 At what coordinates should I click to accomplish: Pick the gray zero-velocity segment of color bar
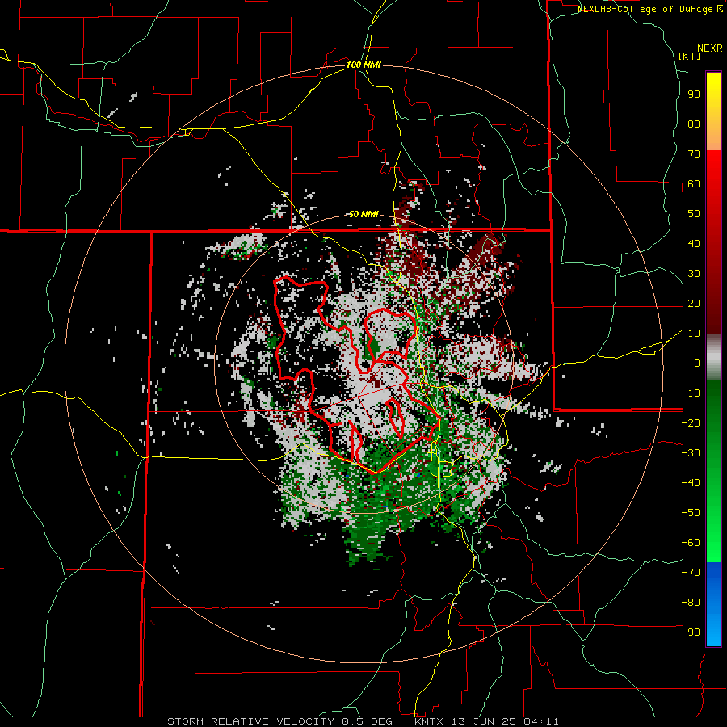point(713,358)
